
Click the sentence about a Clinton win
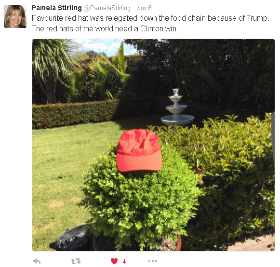105,28
